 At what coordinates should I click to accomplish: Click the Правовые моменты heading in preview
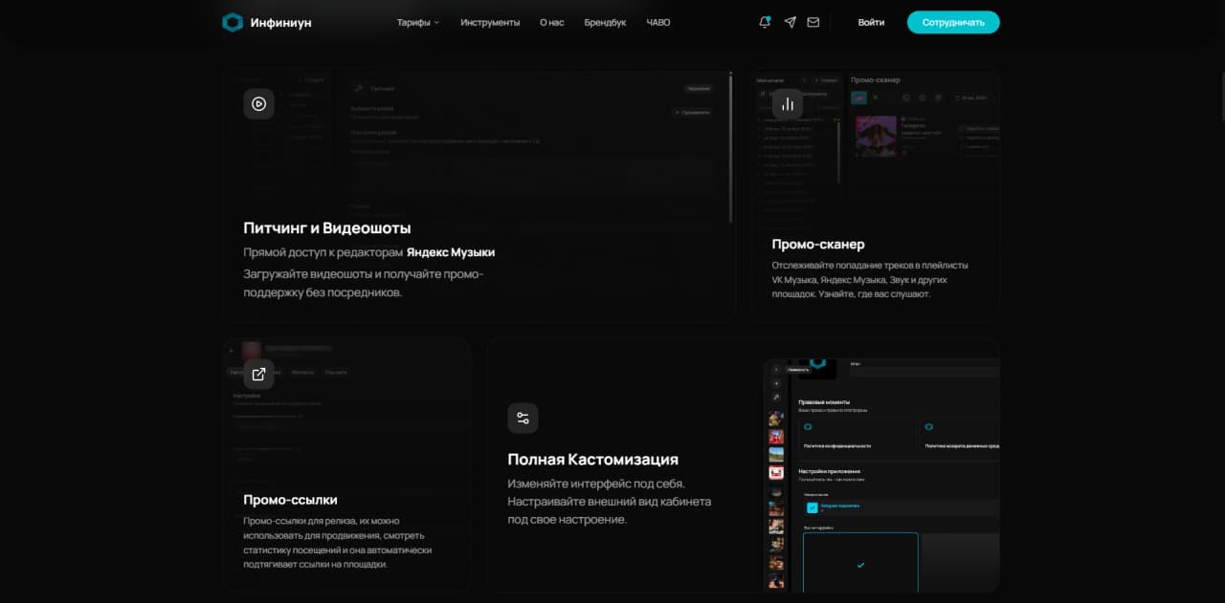(x=824, y=402)
